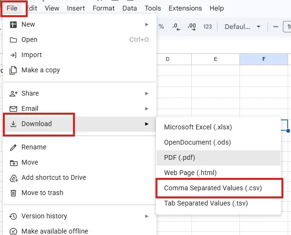
Task: Download as Tab Separated Values (.tsv)
Action: (218, 203)
